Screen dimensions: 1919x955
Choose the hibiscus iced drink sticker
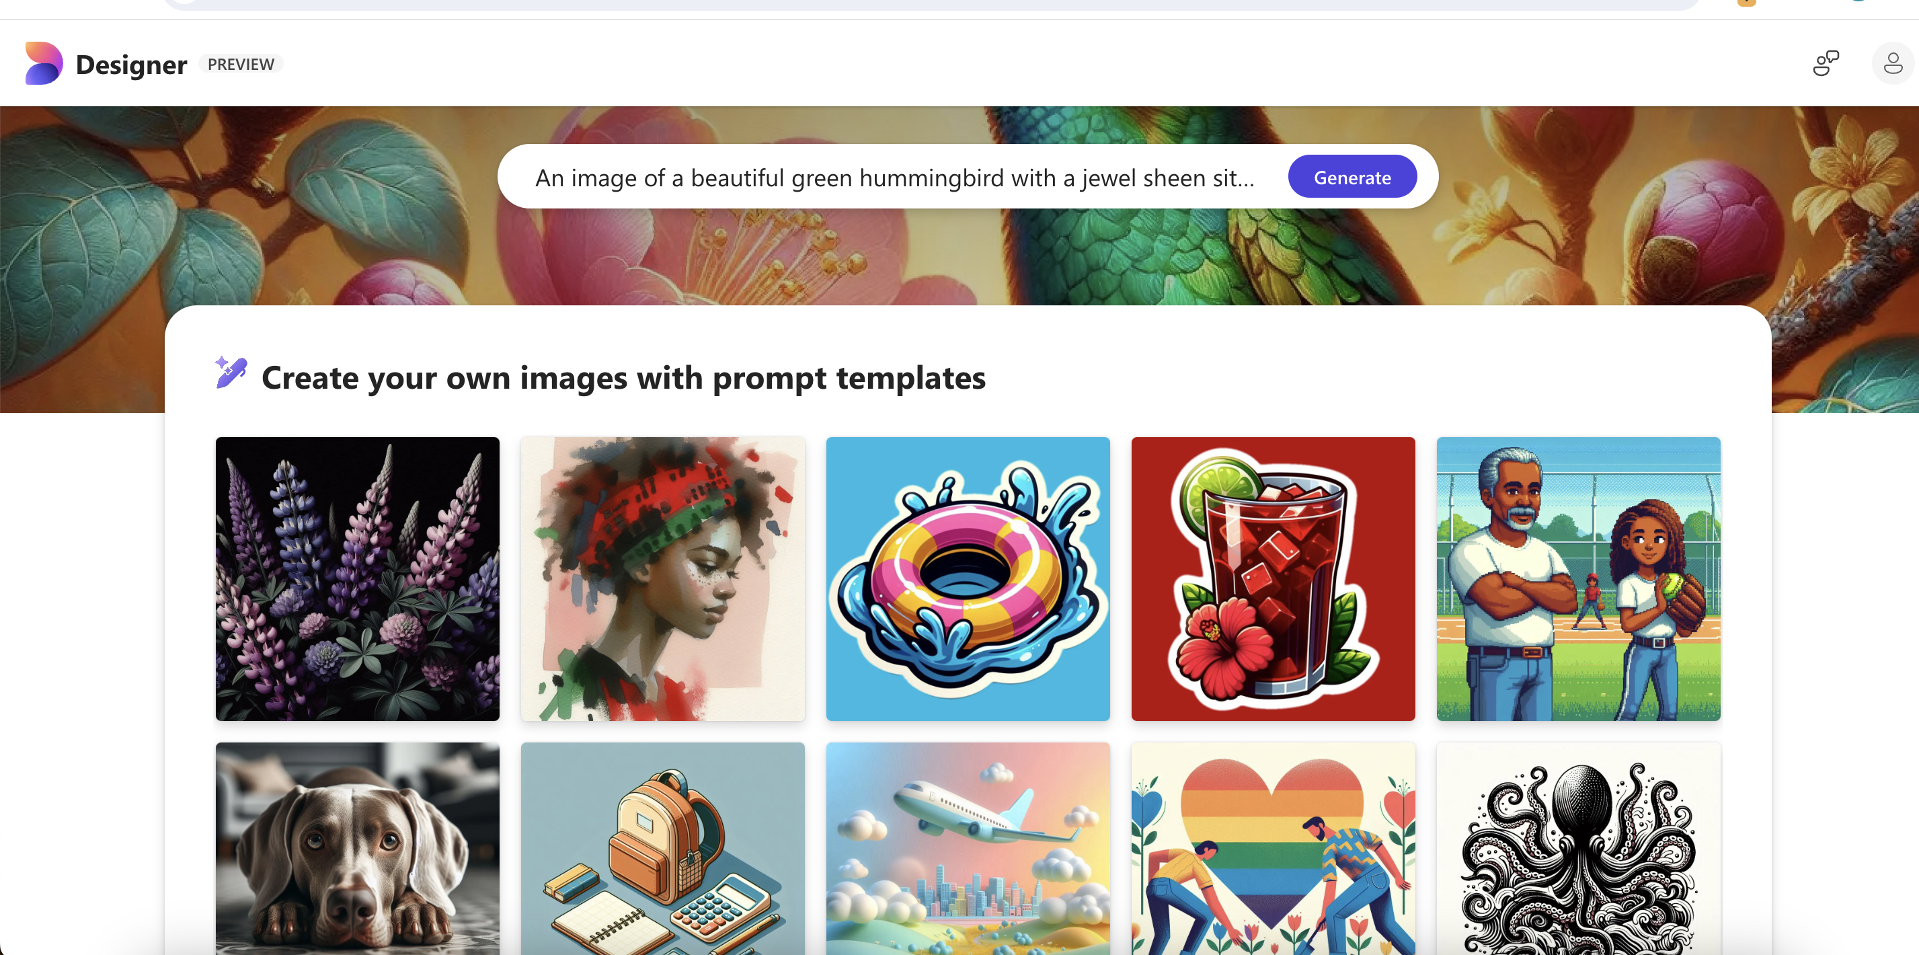[x=1273, y=579]
